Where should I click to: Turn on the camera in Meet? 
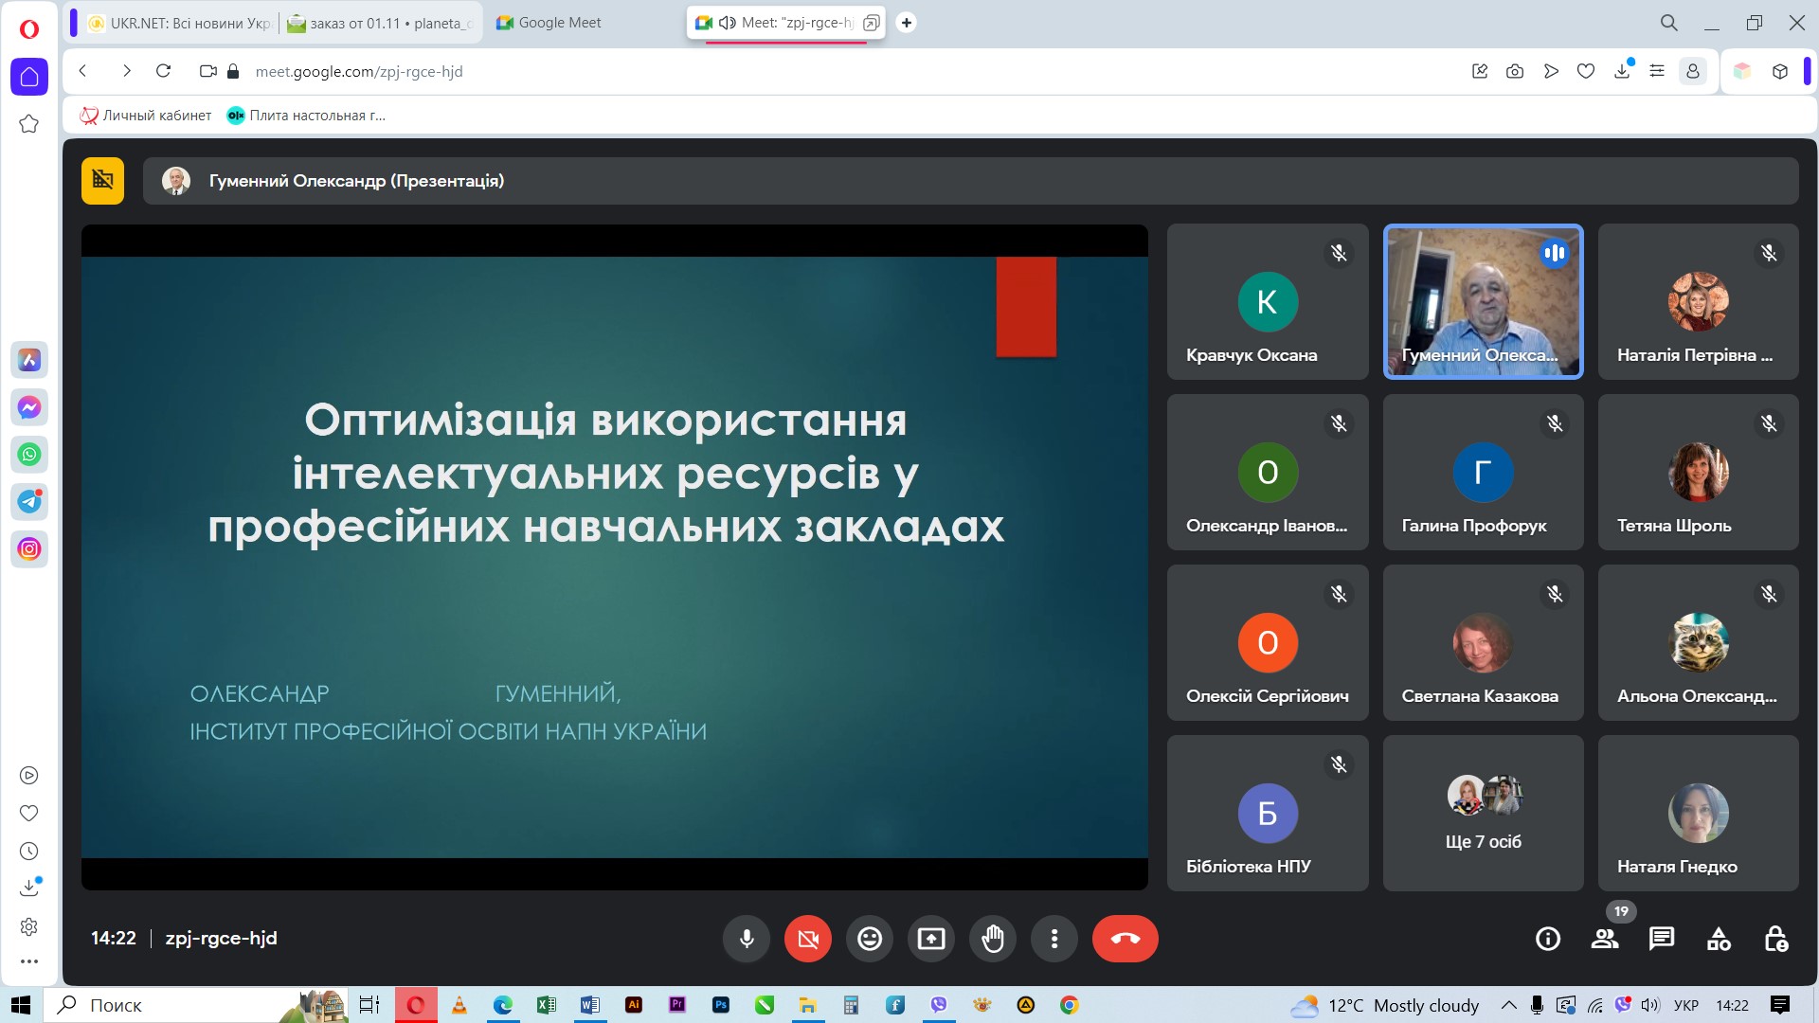tap(807, 939)
